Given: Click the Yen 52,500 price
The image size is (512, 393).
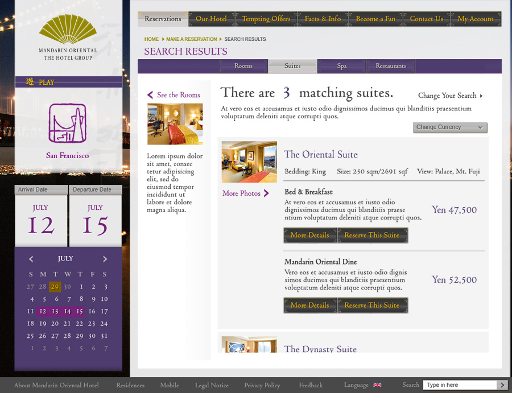Looking at the screenshot, I should [x=454, y=280].
